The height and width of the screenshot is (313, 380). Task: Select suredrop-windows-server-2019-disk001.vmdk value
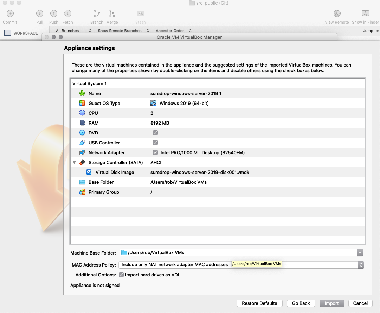(200, 172)
